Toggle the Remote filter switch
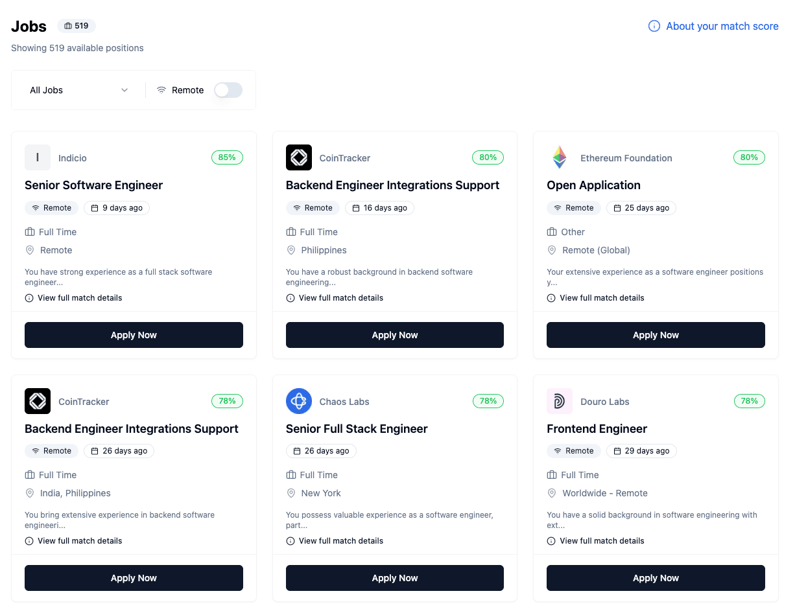 [x=228, y=90]
